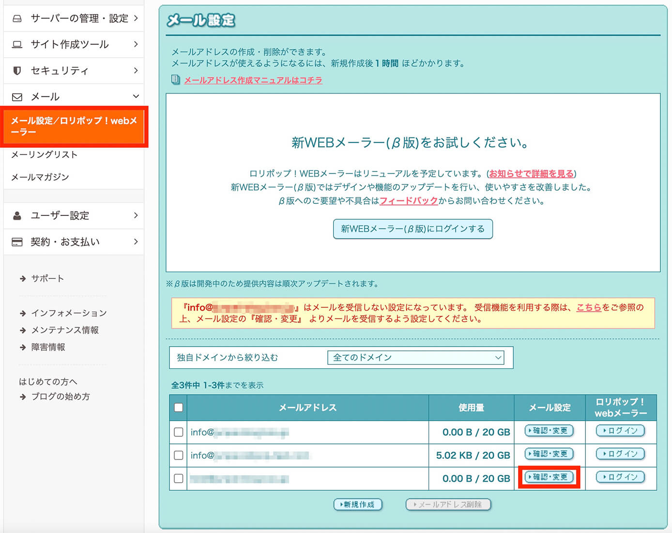Click the 使用量 column header
The image size is (672, 533).
471,408
